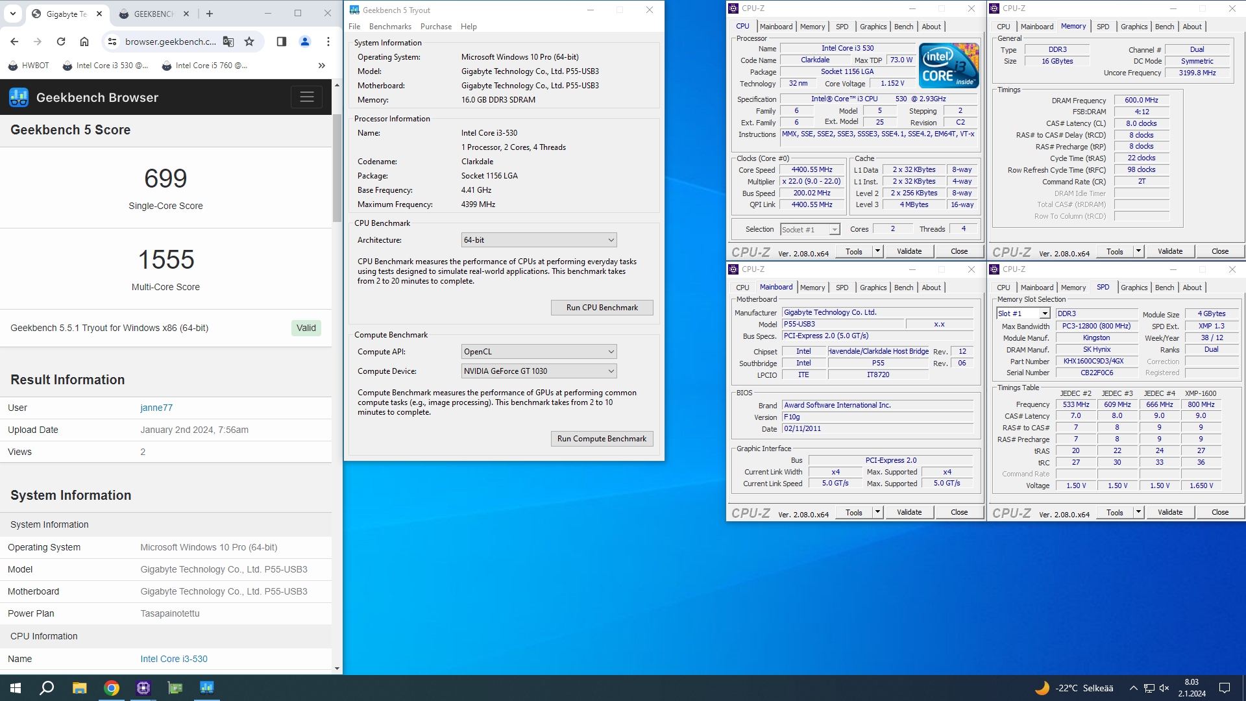Switch to About tab in Mainboard window

[931, 288]
